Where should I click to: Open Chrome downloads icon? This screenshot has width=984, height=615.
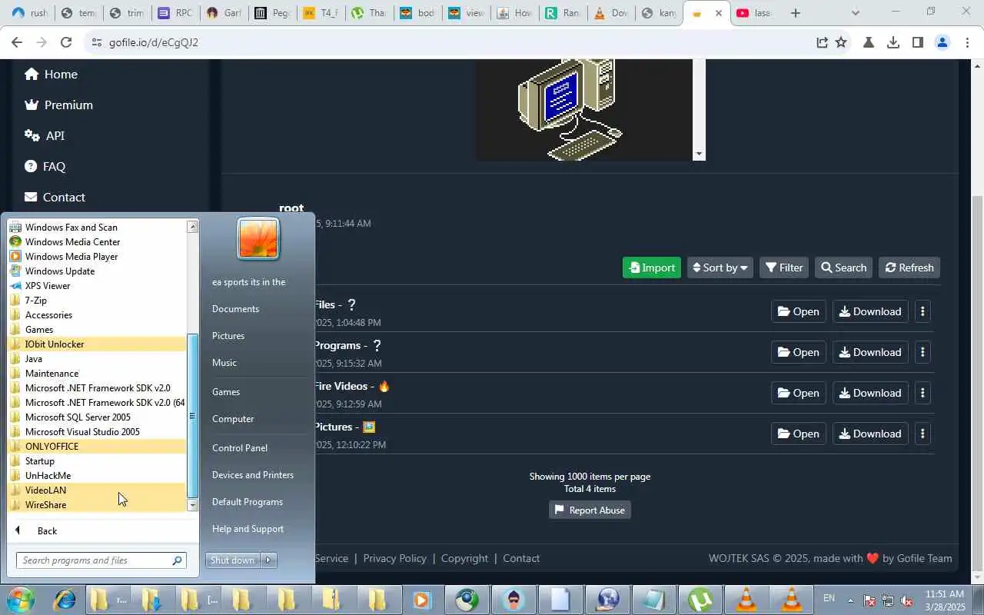(893, 42)
